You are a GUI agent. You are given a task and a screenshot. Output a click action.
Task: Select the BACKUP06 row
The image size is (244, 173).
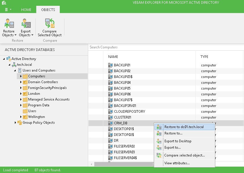pos(166,94)
